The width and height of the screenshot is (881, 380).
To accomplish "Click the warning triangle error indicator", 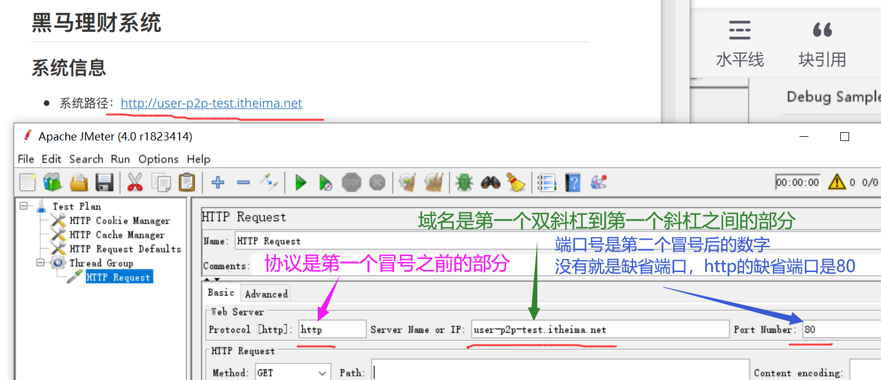I will coord(837,182).
